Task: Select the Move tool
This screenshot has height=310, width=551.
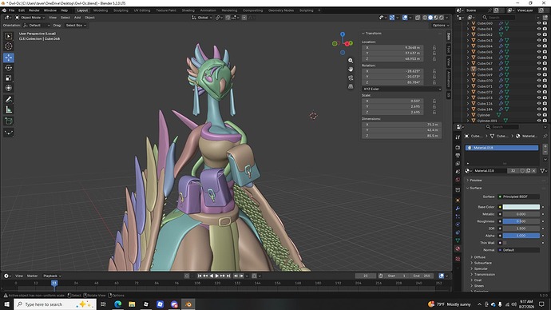Action: click(x=9, y=58)
